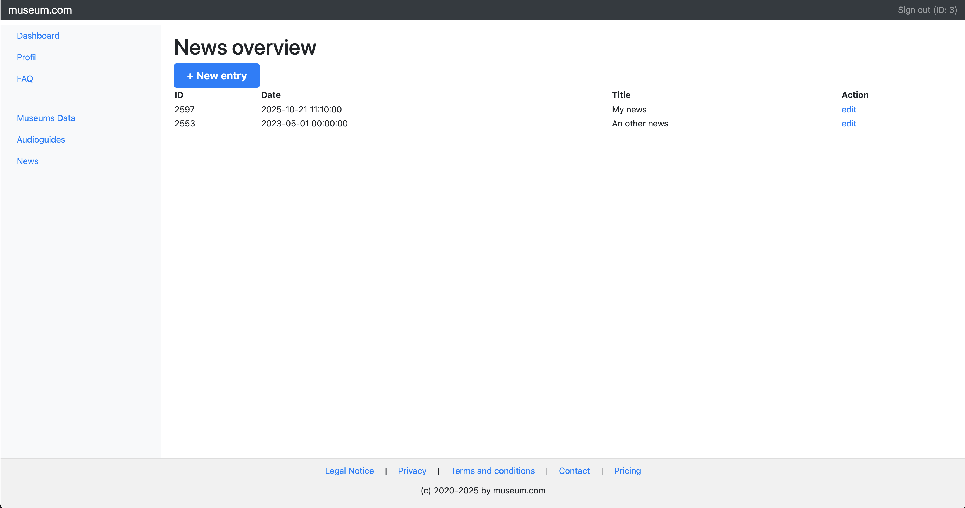Viewport: 965px width, 508px height.
Task: Open the Legal Notice footer link
Action: (349, 471)
